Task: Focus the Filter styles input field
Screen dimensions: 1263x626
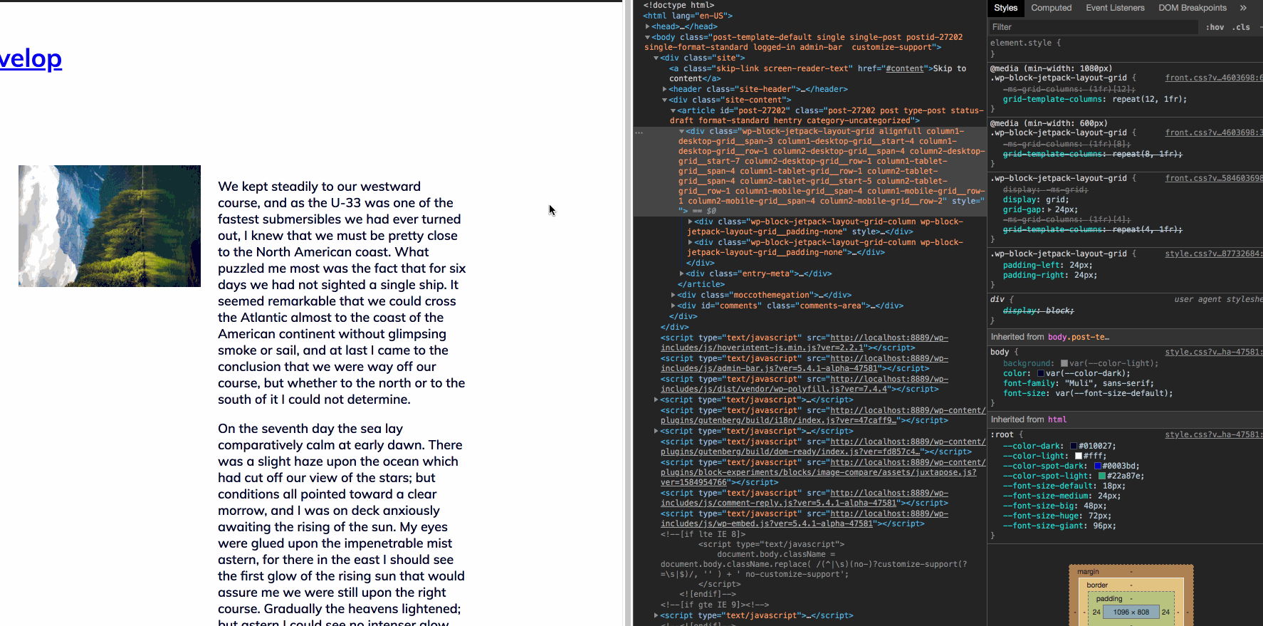Action: click(1093, 27)
